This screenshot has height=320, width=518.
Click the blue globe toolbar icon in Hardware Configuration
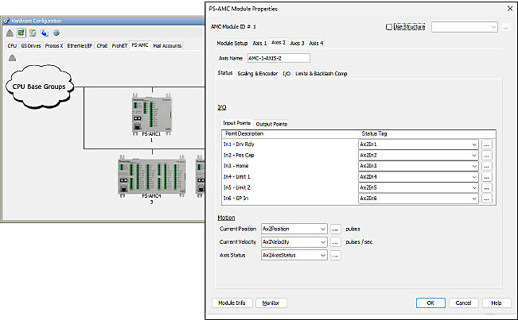(56, 33)
